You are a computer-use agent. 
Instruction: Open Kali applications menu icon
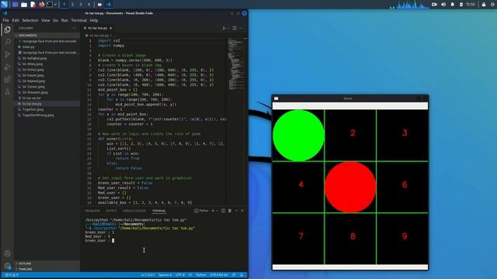coord(5,5)
